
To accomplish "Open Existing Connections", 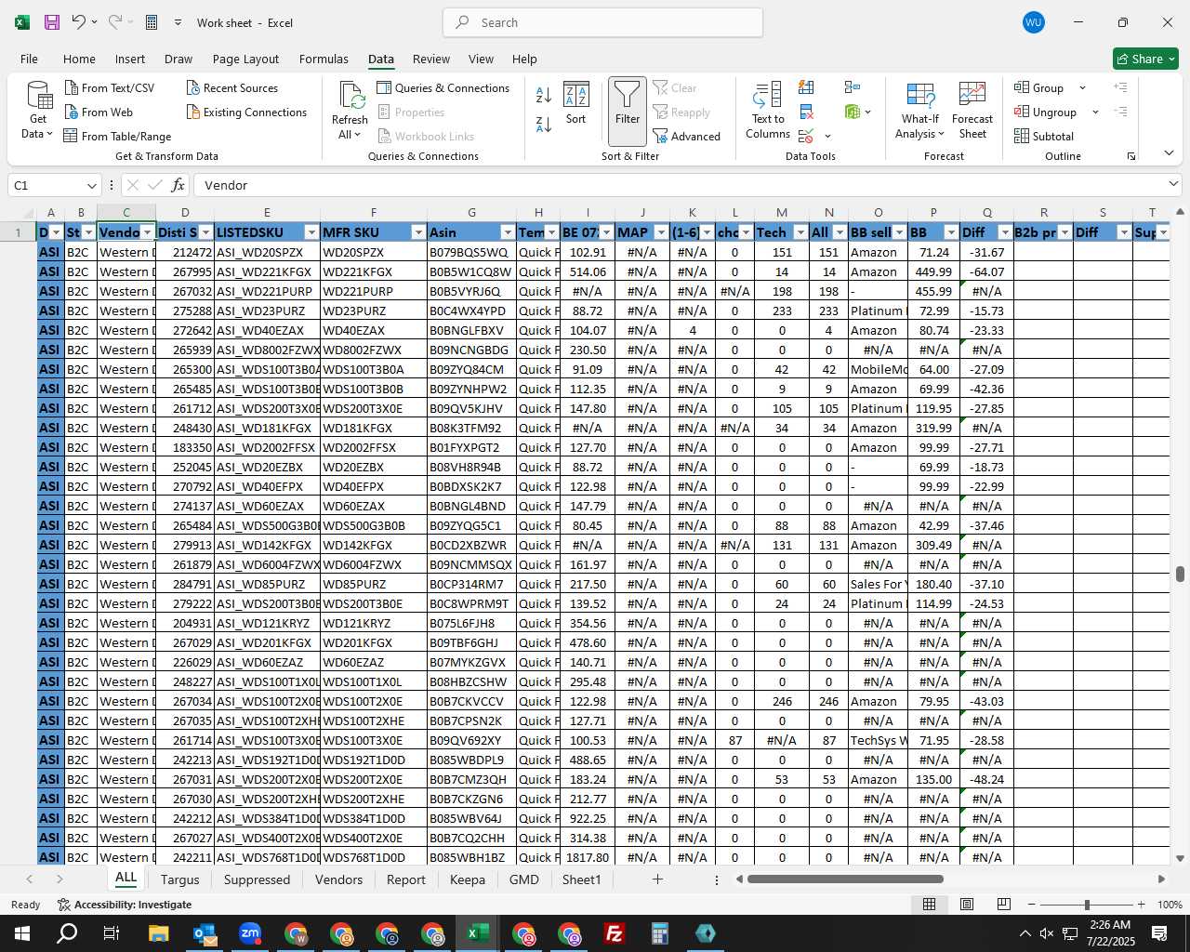I will coord(246,112).
